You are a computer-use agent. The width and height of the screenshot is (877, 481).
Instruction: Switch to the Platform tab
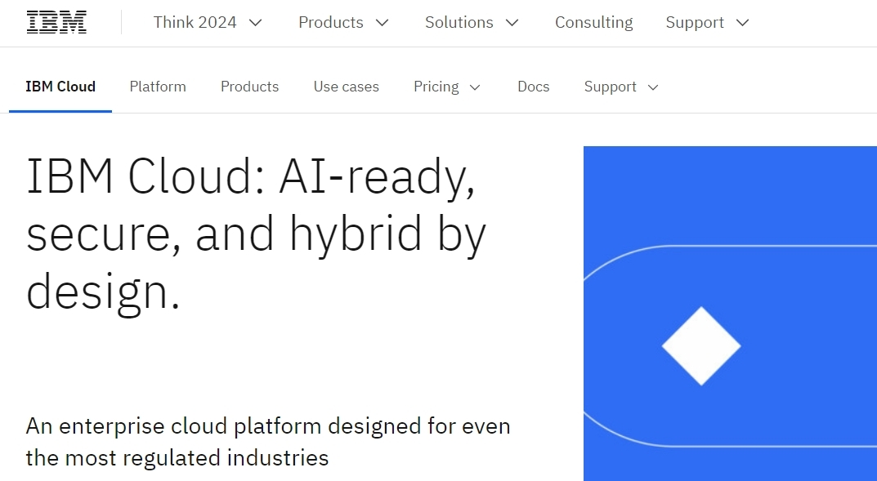click(158, 87)
